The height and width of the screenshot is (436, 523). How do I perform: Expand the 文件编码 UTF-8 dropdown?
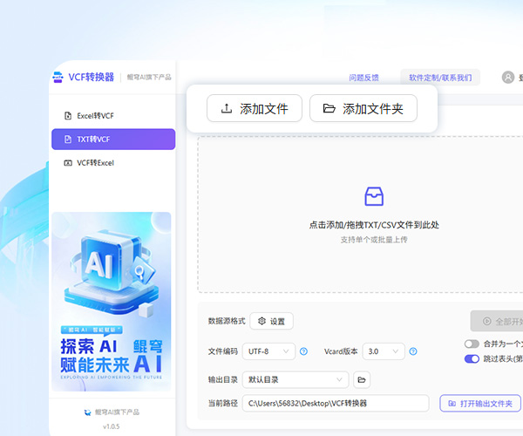pos(268,351)
